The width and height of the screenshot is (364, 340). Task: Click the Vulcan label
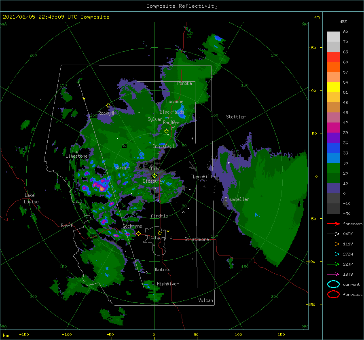pyautogui.click(x=206, y=300)
